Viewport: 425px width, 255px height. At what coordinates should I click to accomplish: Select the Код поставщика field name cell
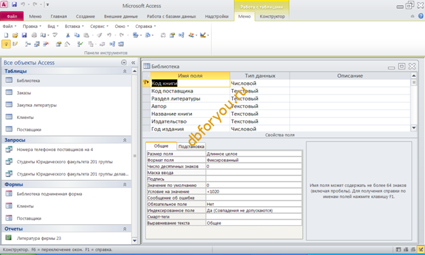coord(190,91)
